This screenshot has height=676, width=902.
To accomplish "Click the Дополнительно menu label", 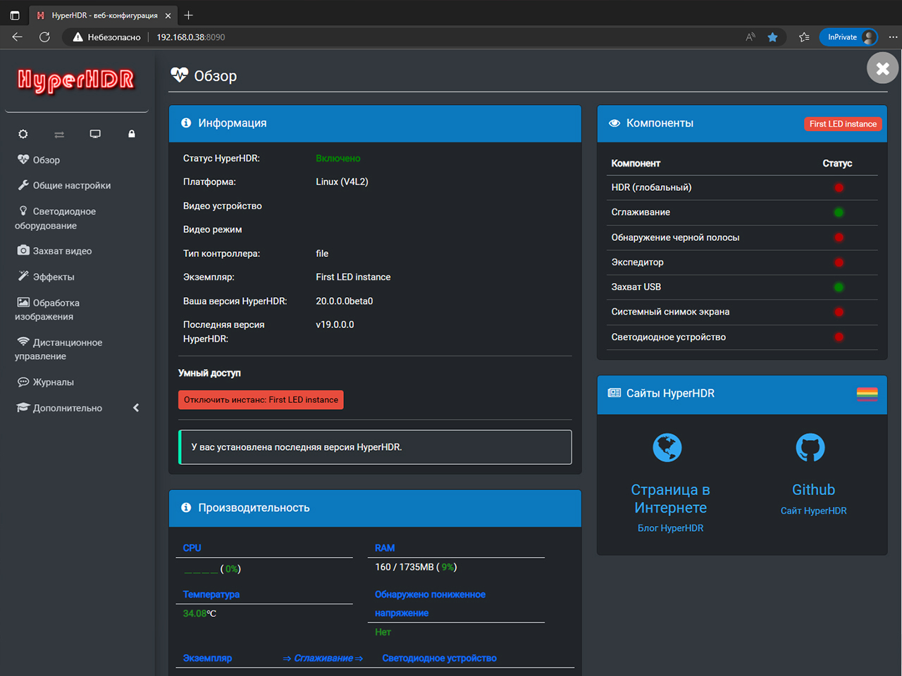I will click(x=68, y=408).
